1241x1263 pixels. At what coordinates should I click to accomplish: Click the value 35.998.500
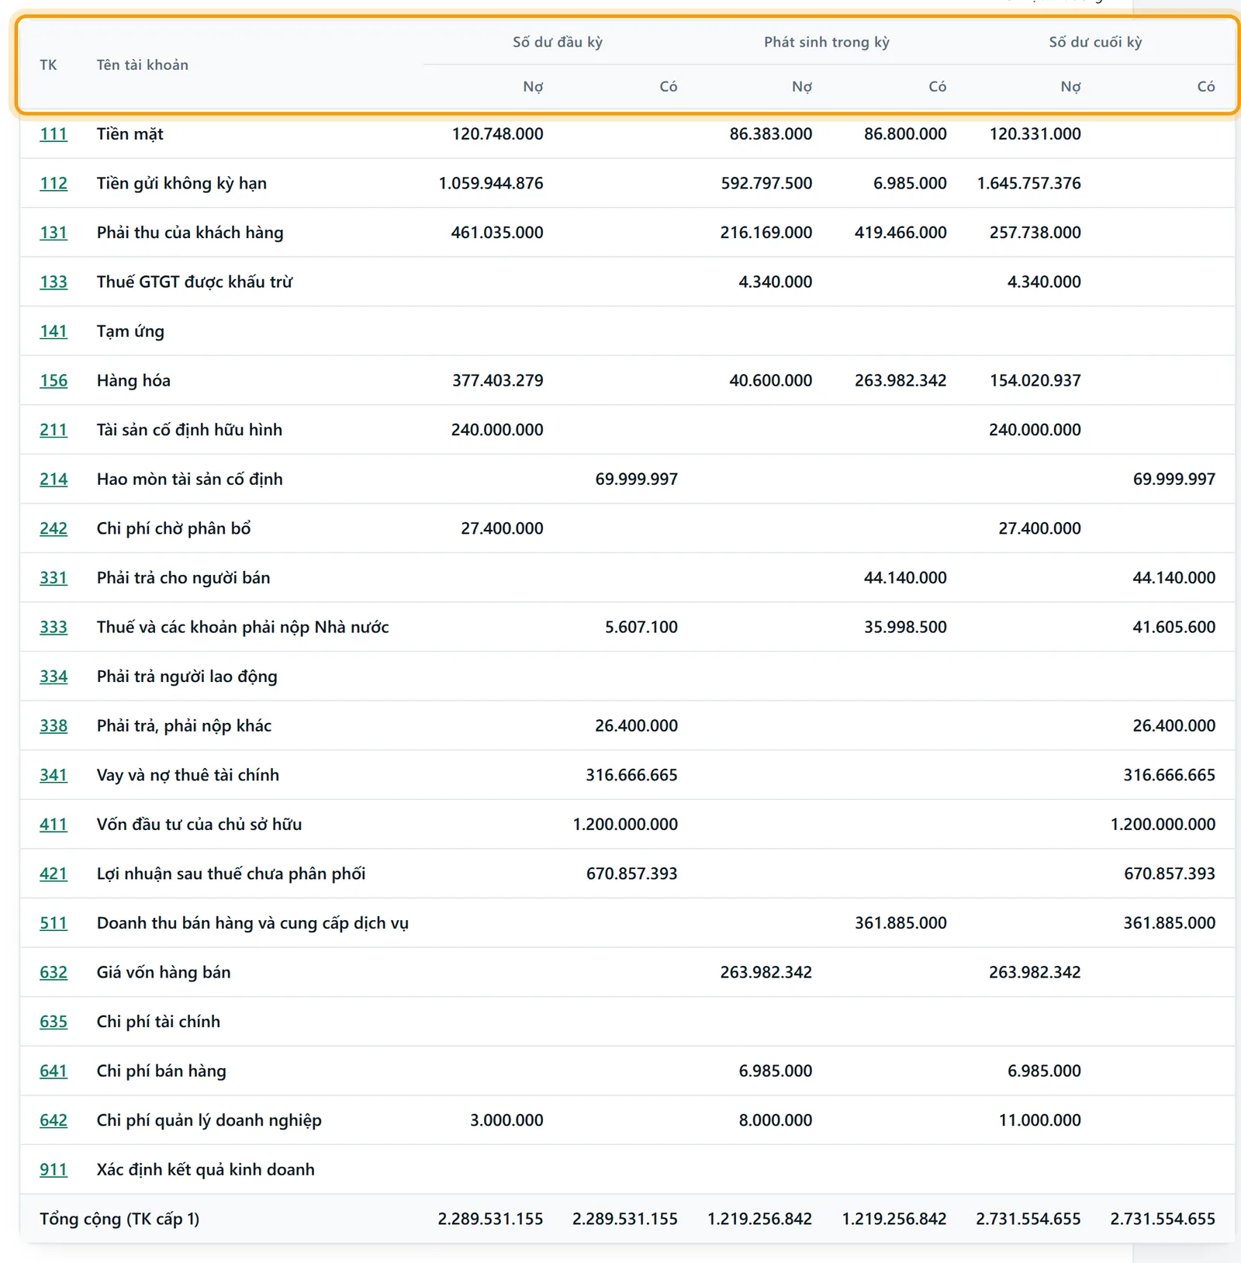point(905,627)
